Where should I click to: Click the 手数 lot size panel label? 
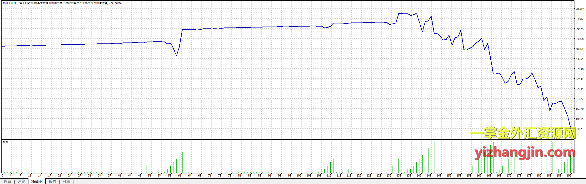tap(5, 142)
